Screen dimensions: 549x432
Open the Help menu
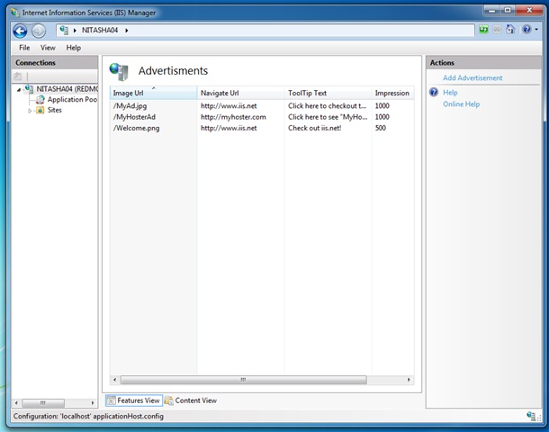point(74,48)
